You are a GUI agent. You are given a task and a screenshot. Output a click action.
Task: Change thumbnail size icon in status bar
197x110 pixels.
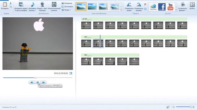[168, 107]
